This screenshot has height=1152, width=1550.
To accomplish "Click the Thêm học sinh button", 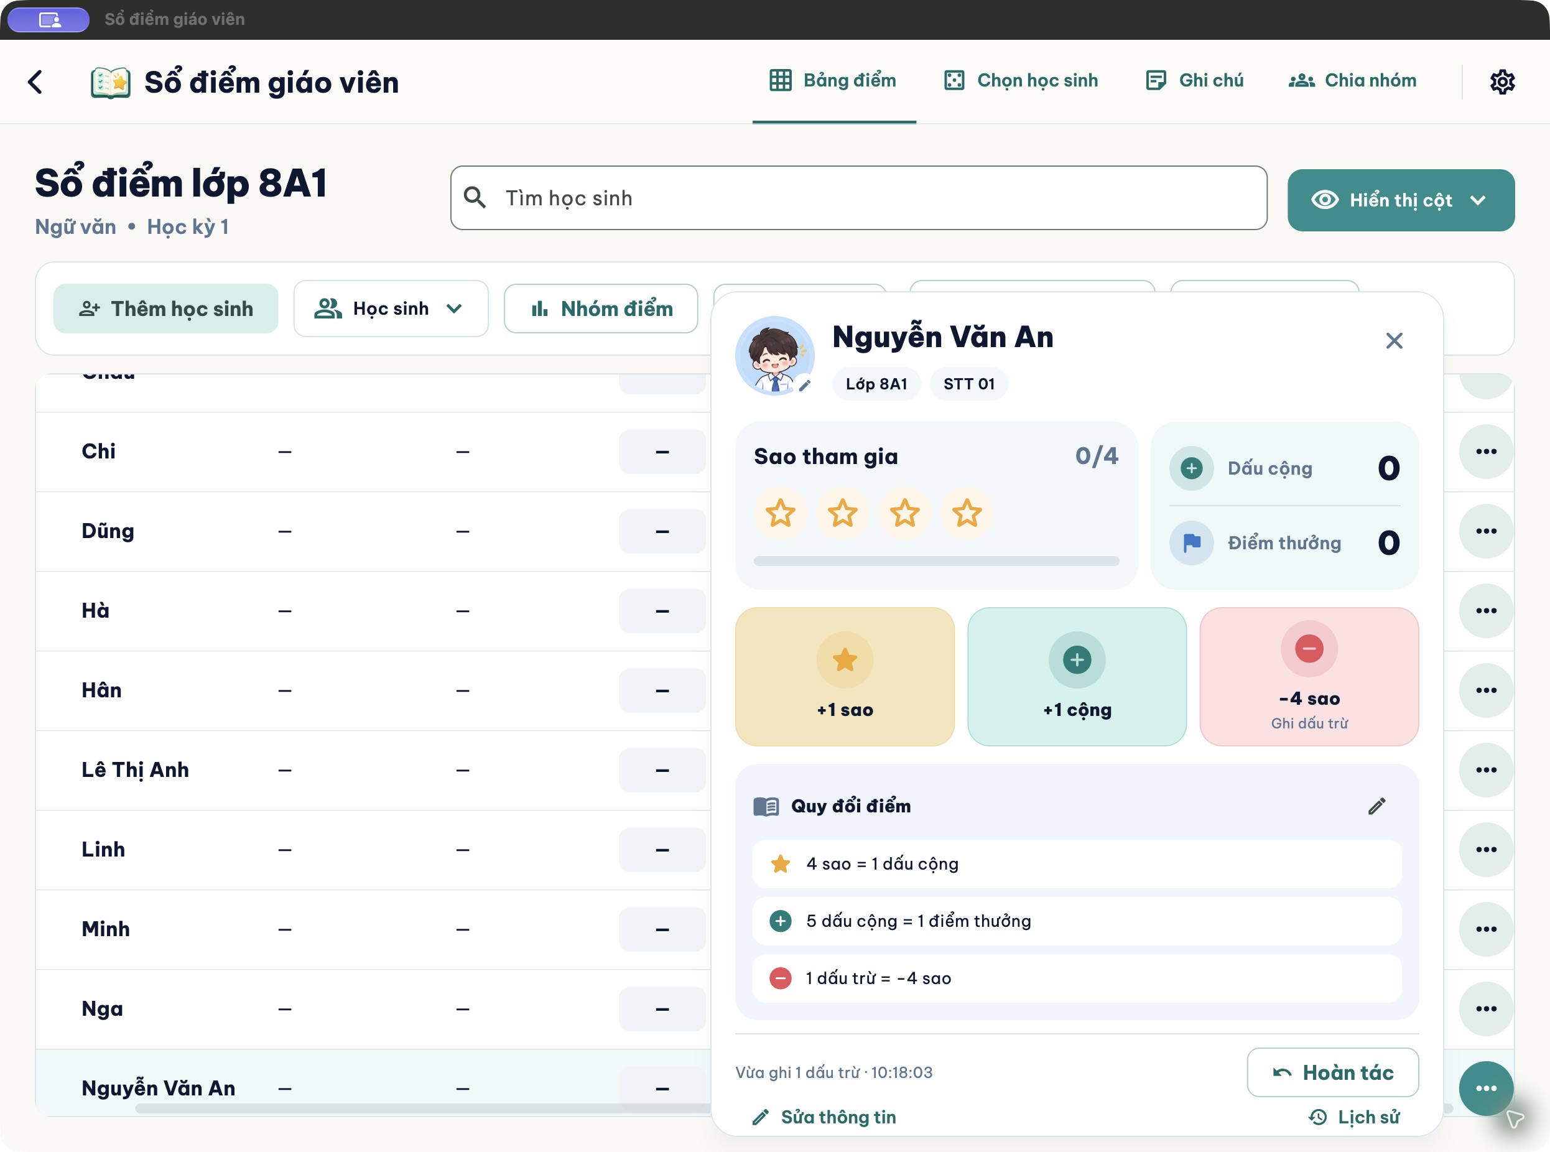I will [x=166, y=309].
